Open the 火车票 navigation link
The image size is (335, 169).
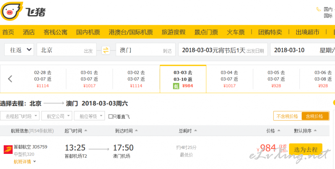(236, 32)
